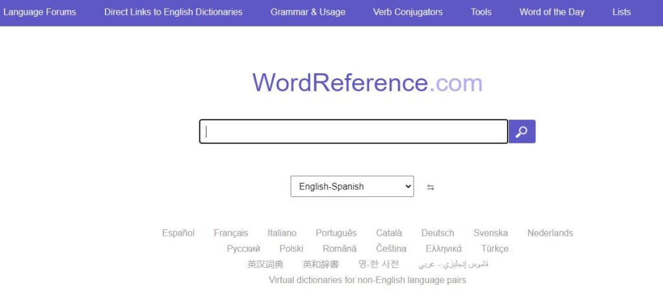Focus the word search input field
Screen dimensions: 663x292
click(354, 132)
